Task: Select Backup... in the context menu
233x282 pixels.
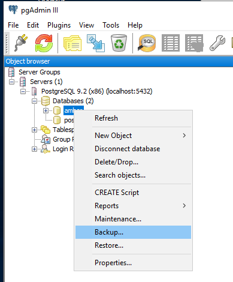Action: [x=133, y=232]
